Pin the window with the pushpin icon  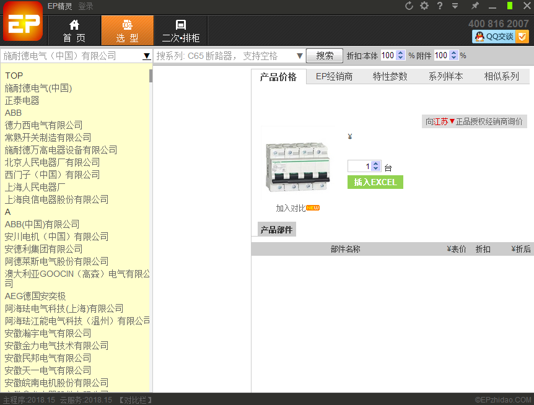(475, 6)
